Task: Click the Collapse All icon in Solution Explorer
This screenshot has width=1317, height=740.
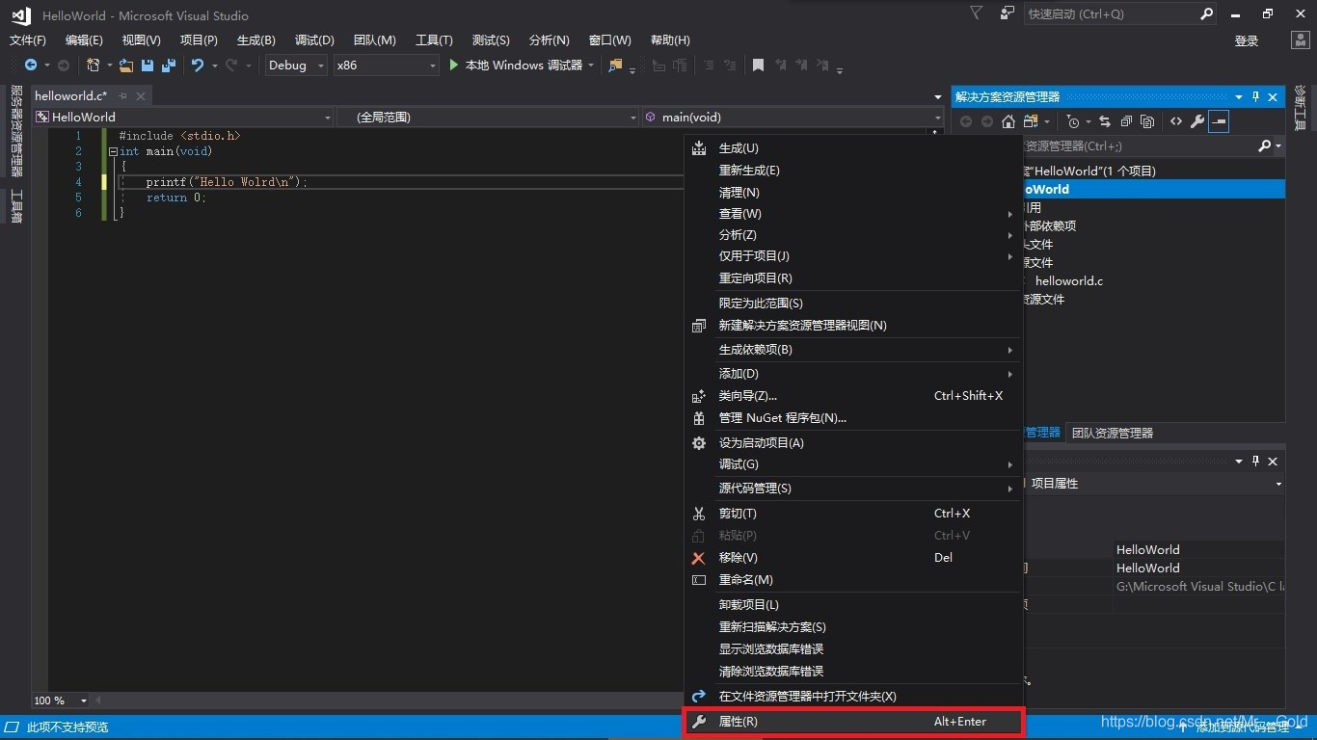Action: pyautogui.click(x=1126, y=121)
